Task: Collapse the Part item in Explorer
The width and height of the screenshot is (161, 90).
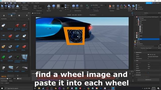Action: pos(135,37)
